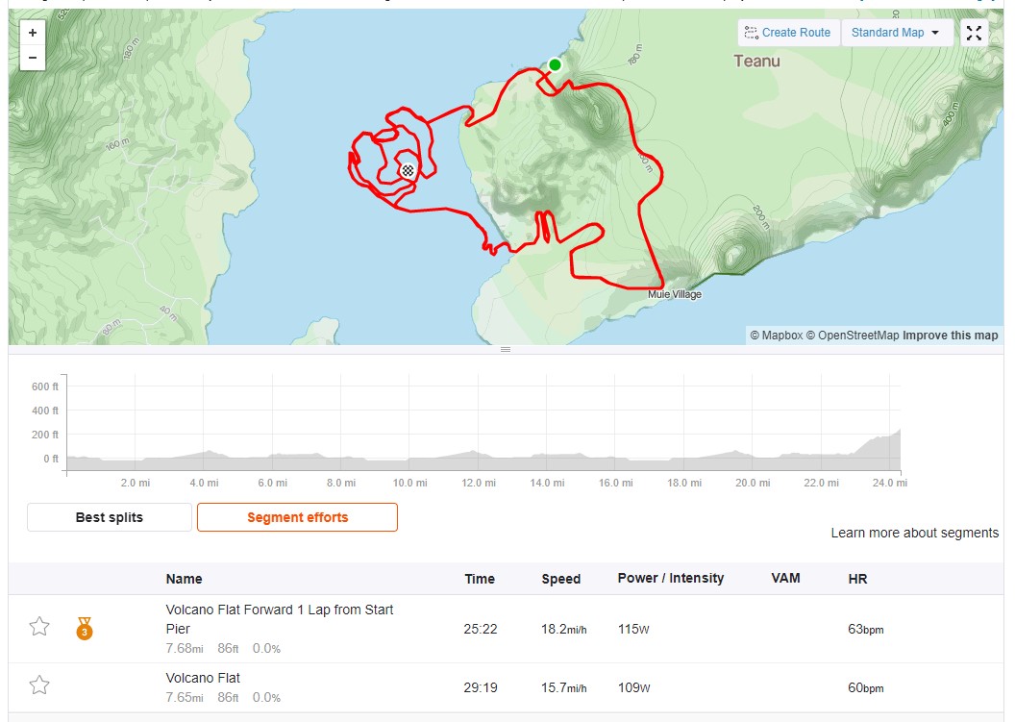
Task: Click the Mapbox attribution link
Action: (x=776, y=336)
